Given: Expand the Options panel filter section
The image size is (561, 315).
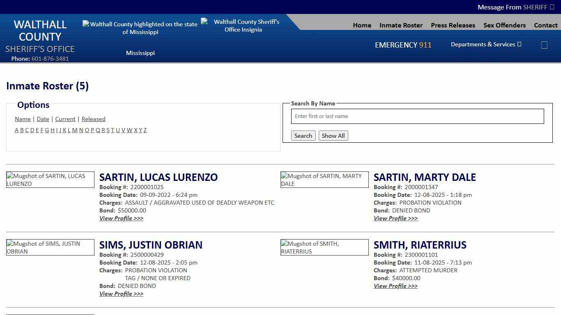Looking at the screenshot, I should (33, 105).
